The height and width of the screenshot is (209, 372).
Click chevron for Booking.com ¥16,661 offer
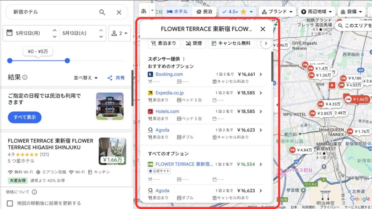point(261,74)
